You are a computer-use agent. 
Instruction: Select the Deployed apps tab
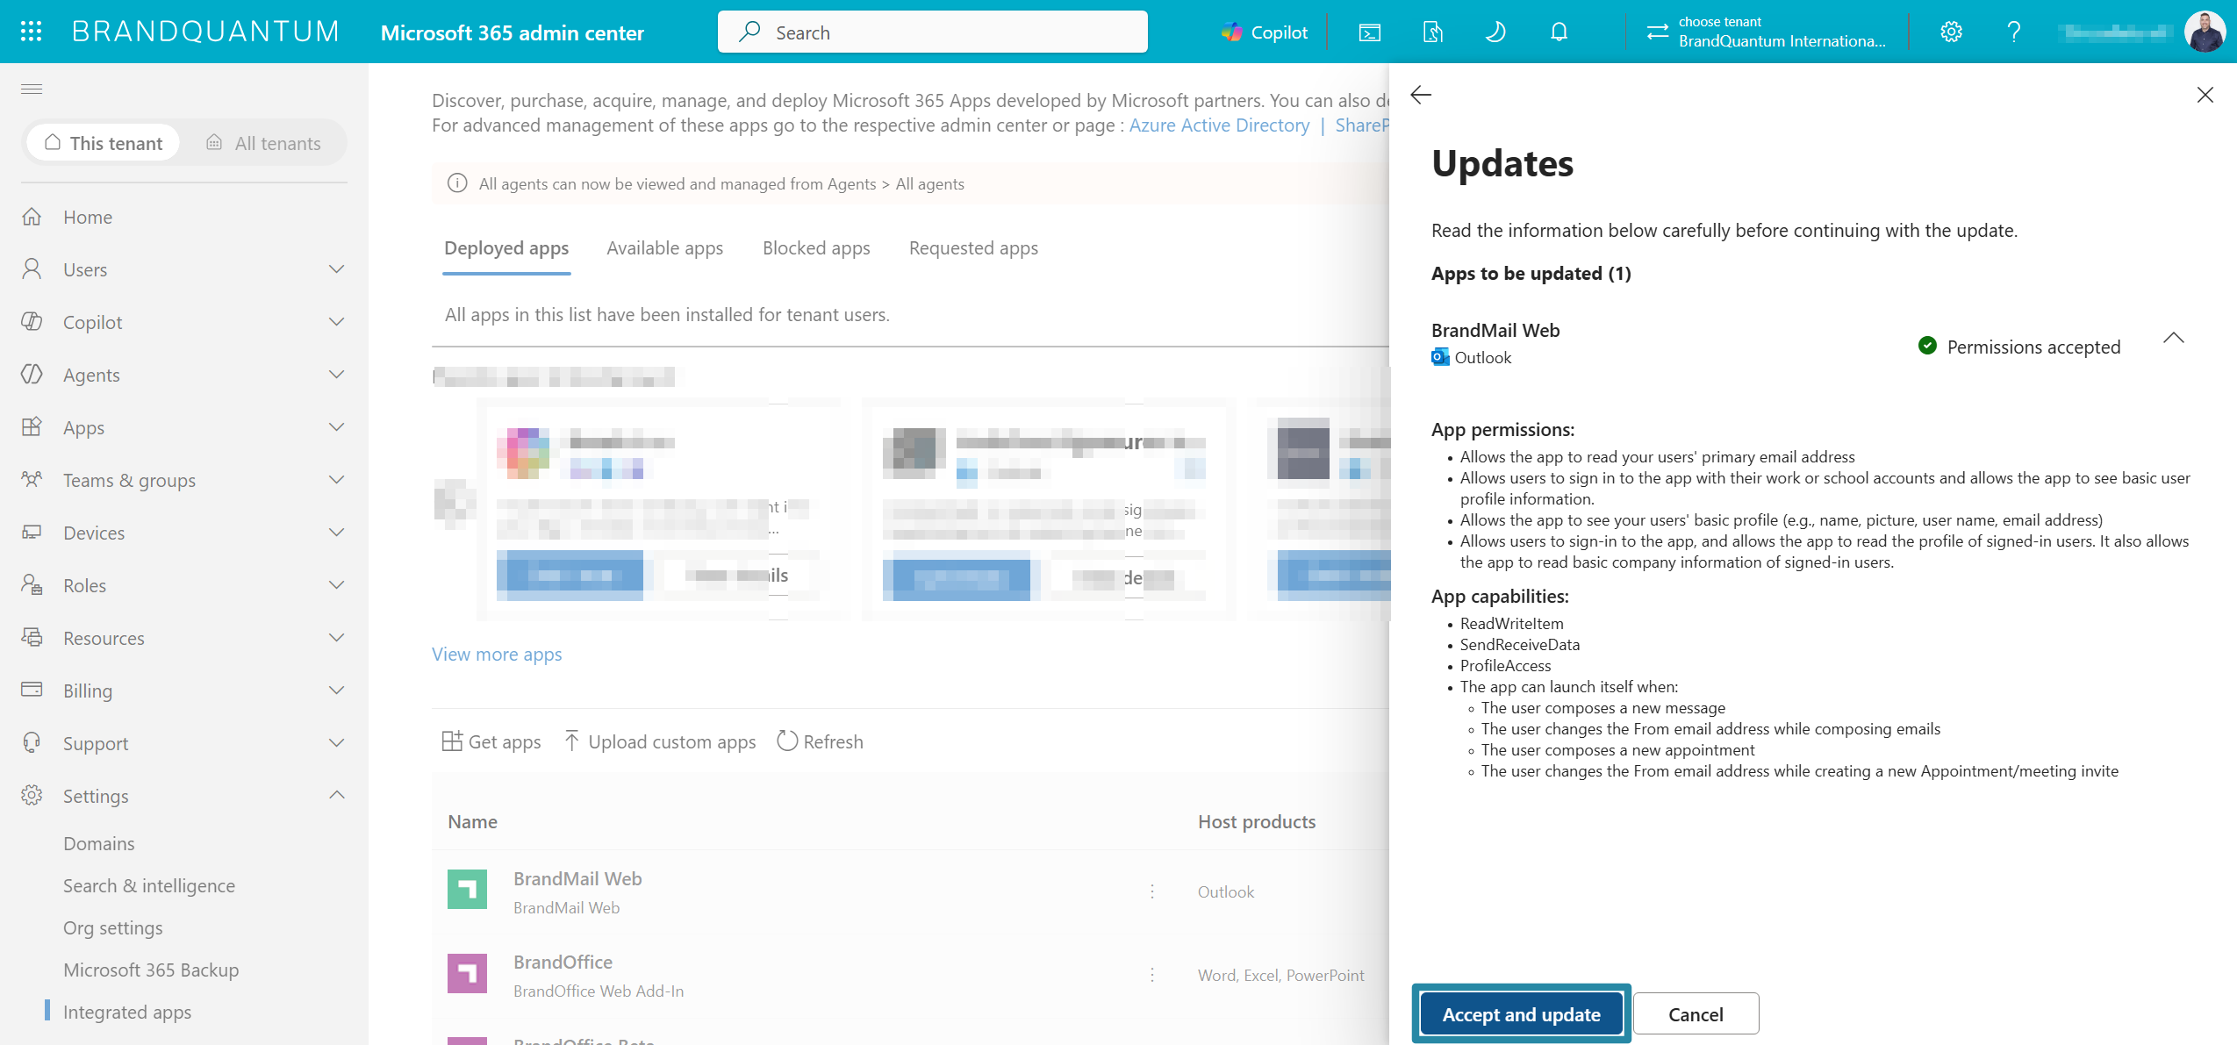coord(506,248)
